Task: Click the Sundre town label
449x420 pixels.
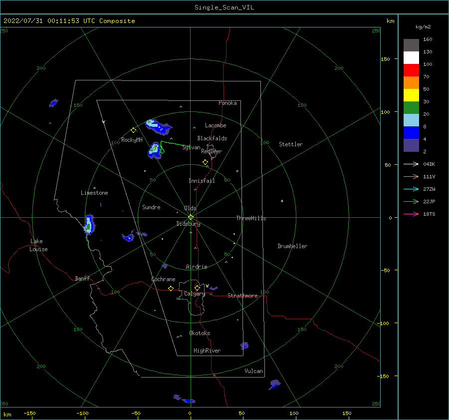Action: (151, 207)
